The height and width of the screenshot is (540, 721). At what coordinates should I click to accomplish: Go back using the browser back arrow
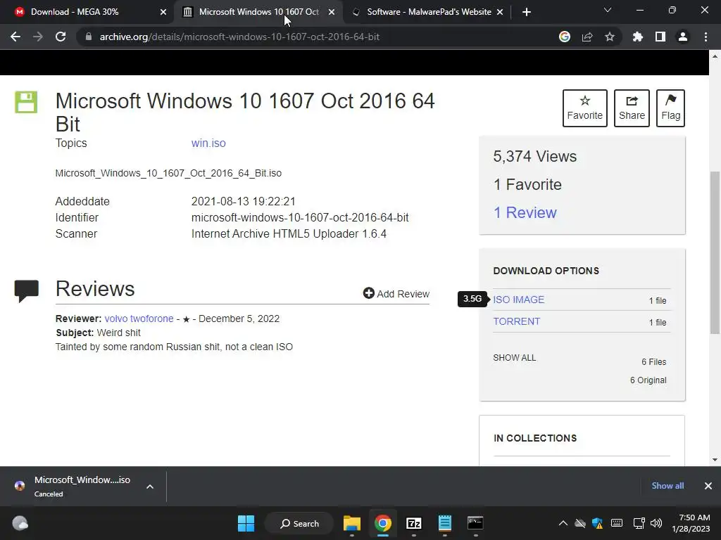[15, 37]
